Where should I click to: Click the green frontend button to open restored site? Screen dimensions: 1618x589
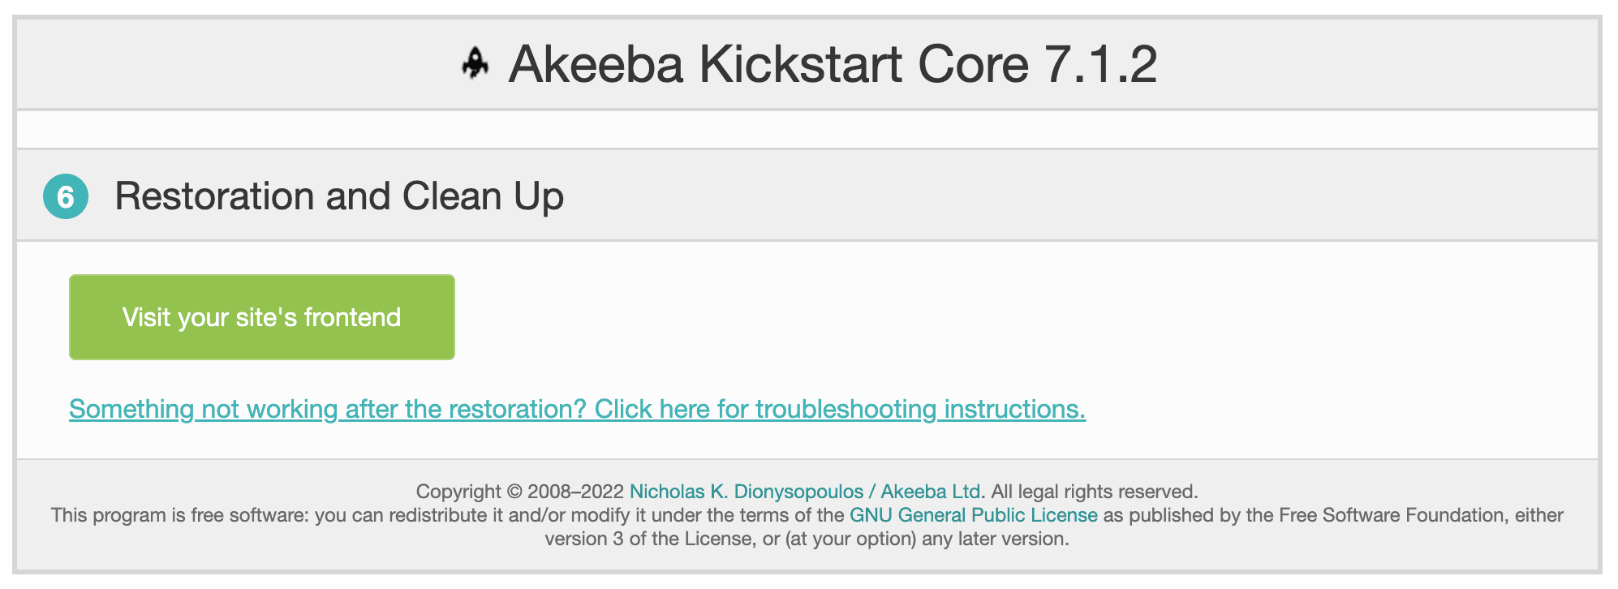[261, 316]
